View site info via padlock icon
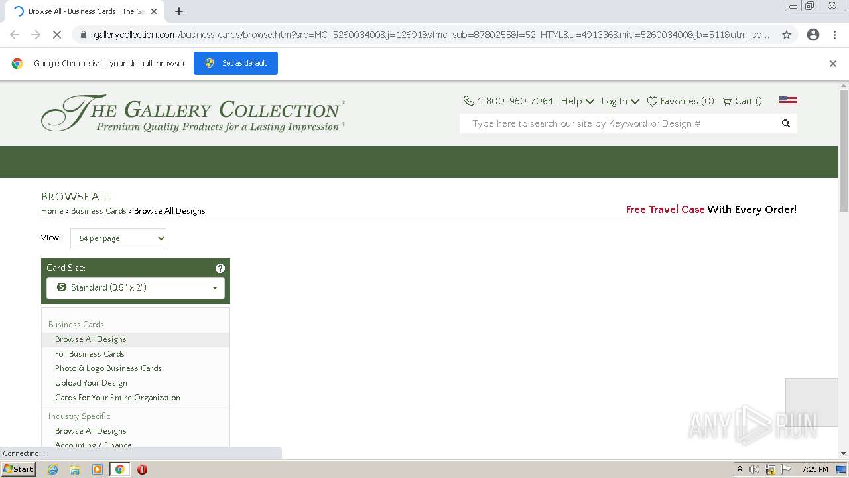The image size is (849, 478). [x=83, y=35]
